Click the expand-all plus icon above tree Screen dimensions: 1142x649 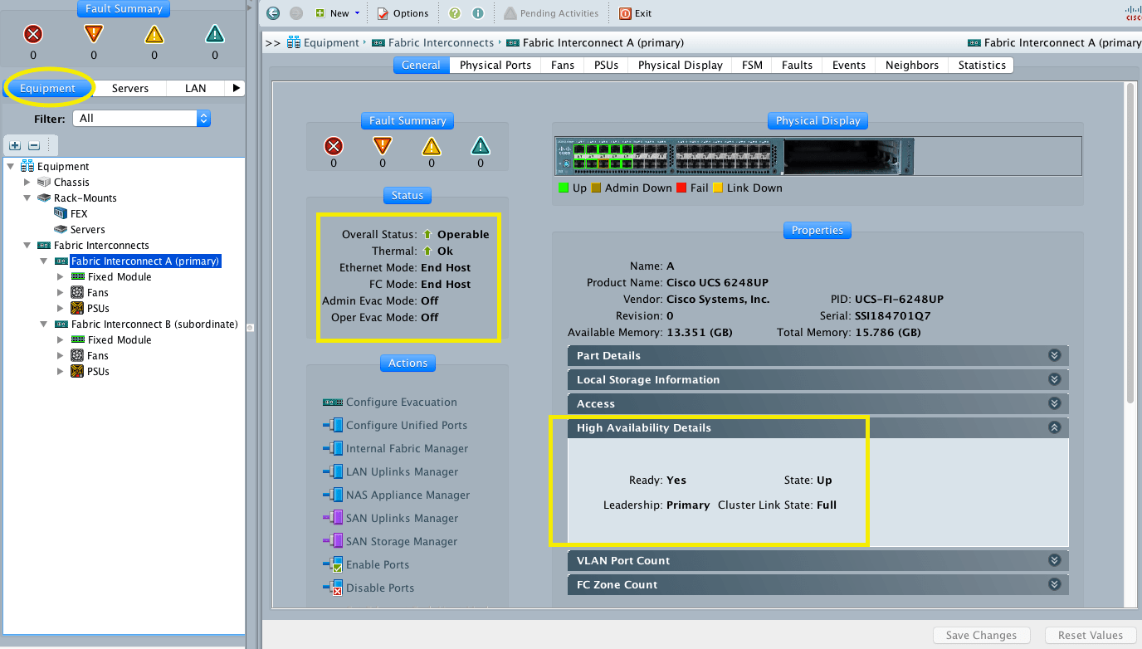(15, 145)
